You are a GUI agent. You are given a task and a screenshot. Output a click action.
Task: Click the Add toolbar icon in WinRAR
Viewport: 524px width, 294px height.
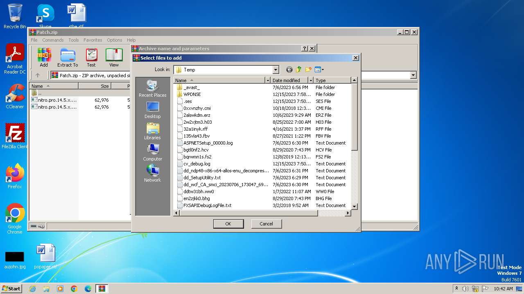(44, 58)
